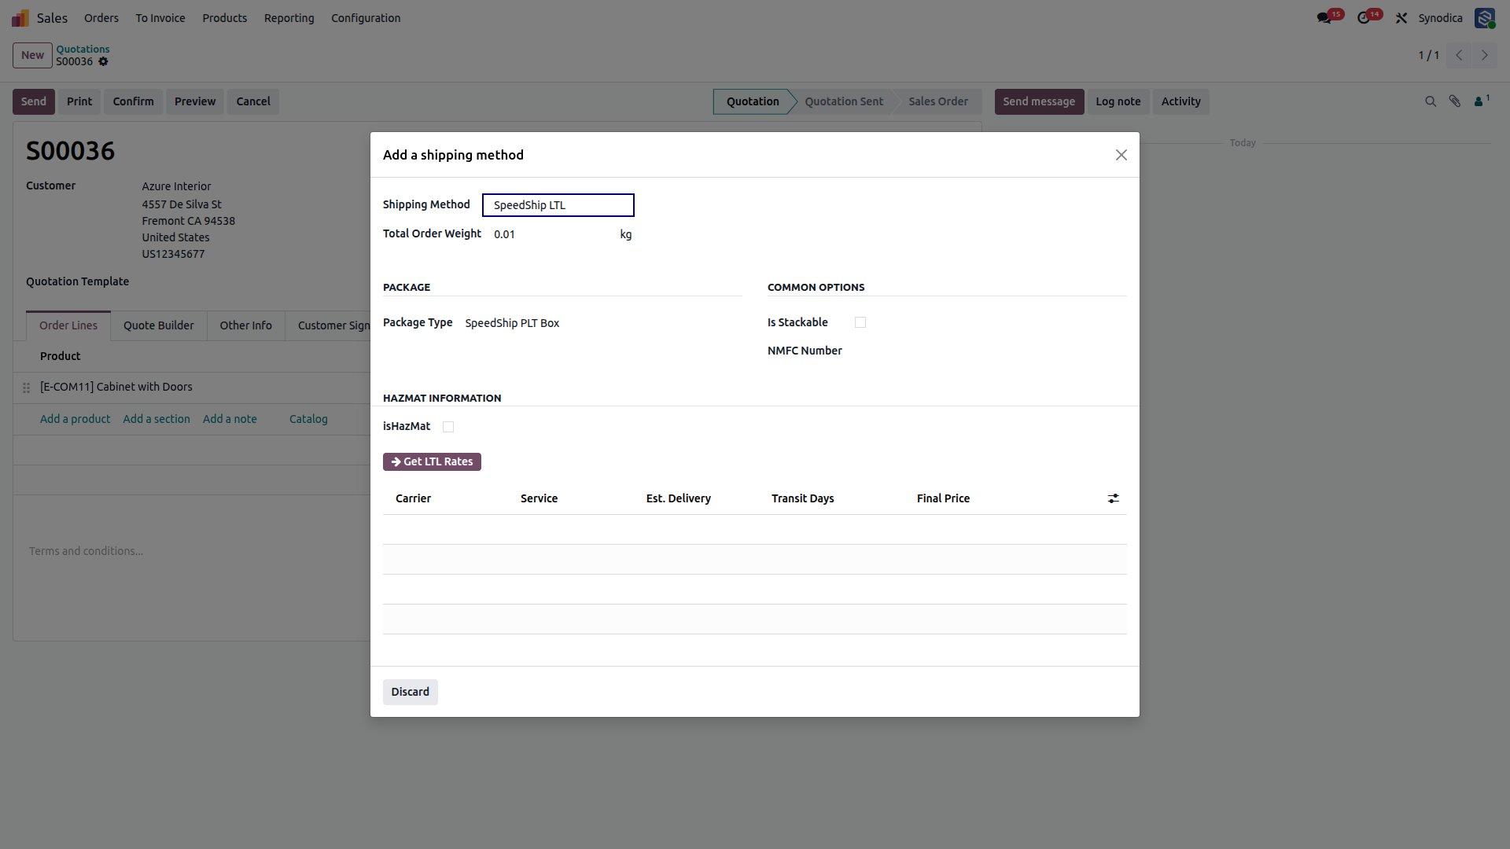This screenshot has height=849, width=1510.
Task: Sort by Transit Days column header
Action: pyautogui.click(x=802, y=498)
